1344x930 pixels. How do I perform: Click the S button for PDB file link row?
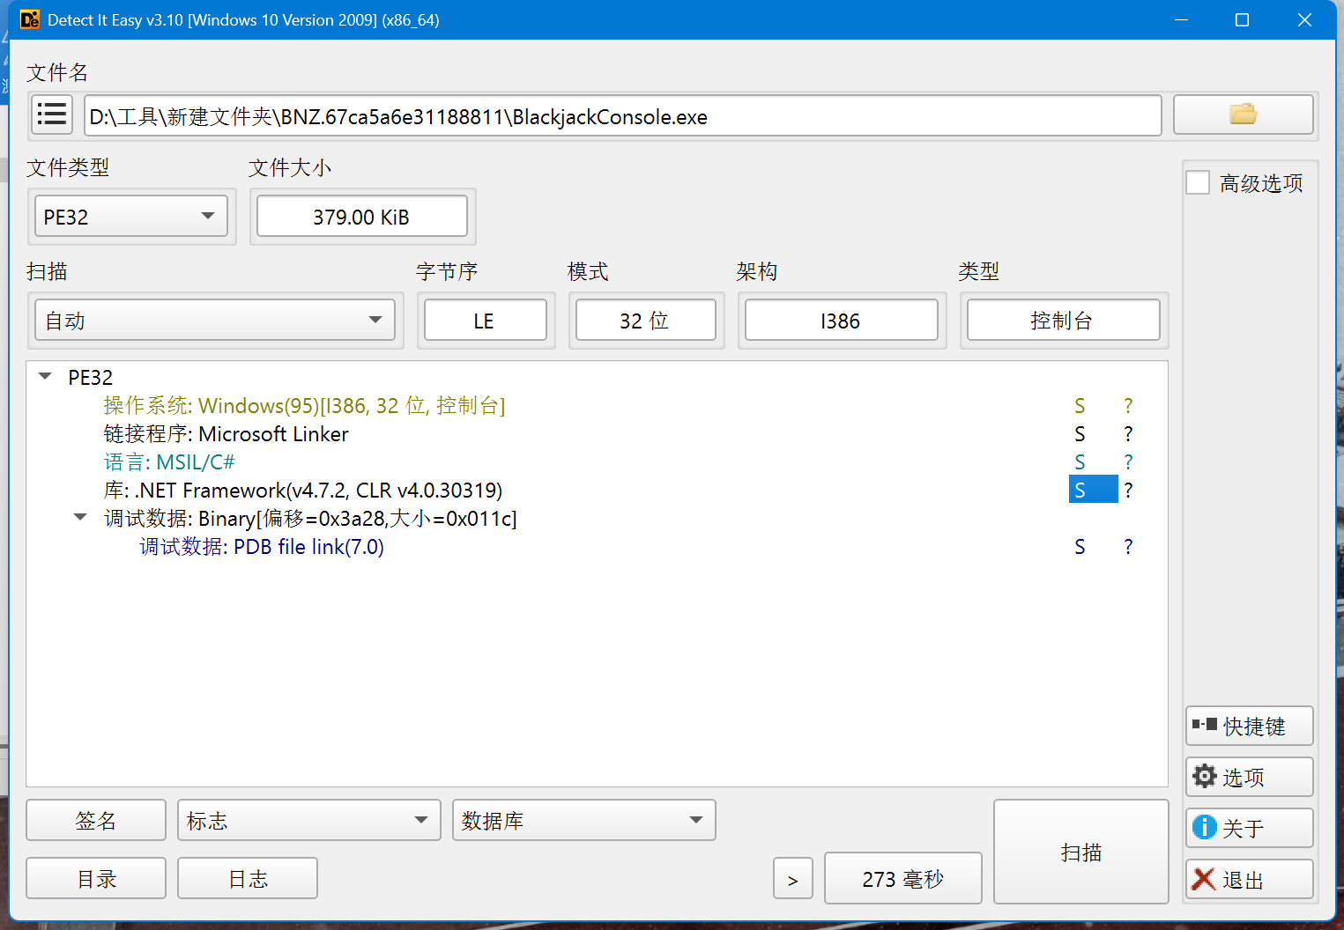(x=1080, y=547)
